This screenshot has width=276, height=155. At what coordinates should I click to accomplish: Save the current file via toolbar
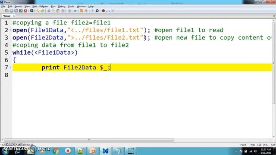coord(12,11)
